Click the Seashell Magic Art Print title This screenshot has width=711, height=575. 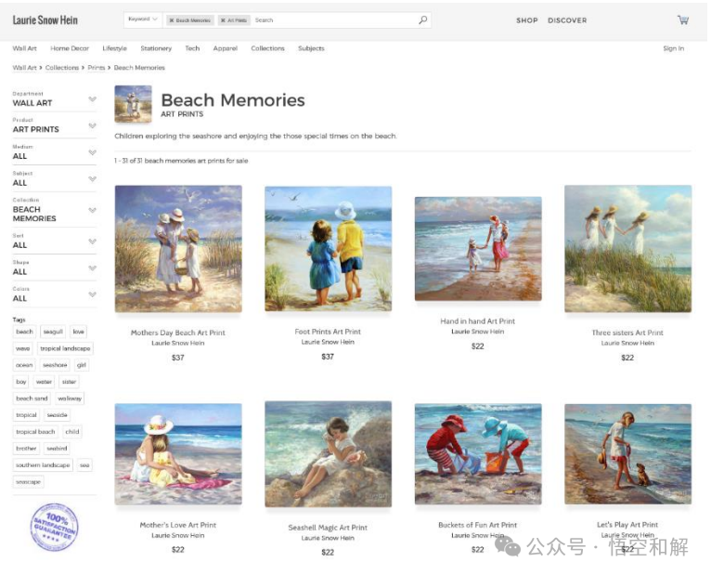[328, 528]
